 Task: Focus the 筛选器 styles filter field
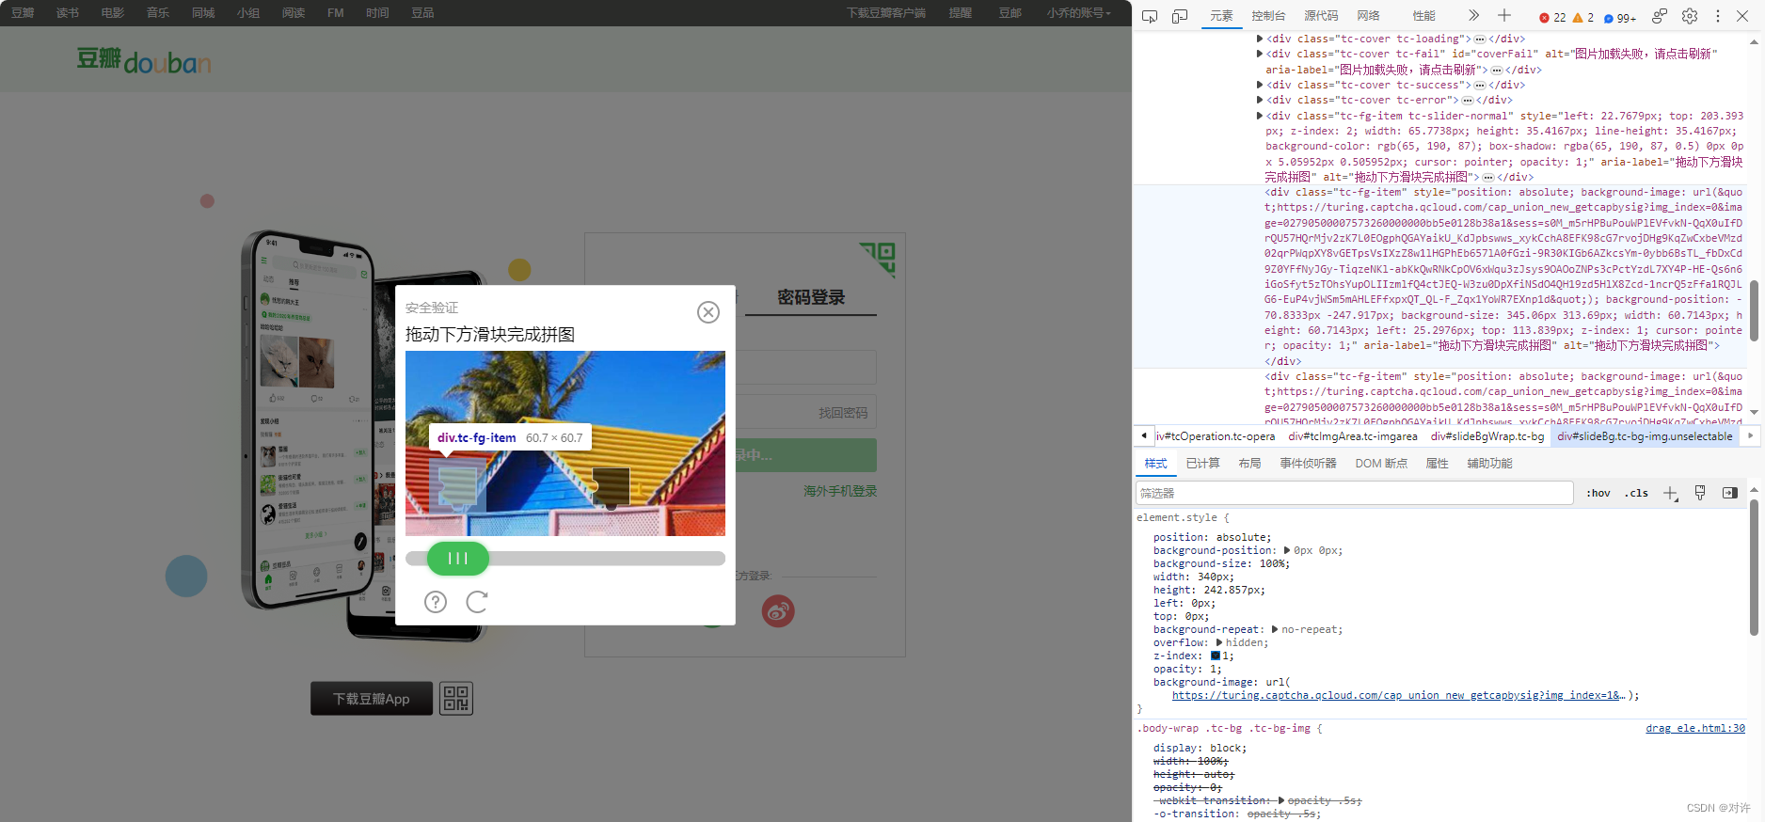click(x=1354, y=493)
